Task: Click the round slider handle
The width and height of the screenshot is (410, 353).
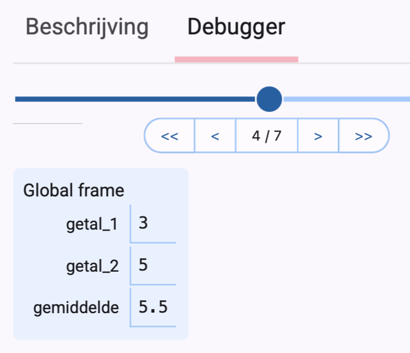Action: click(269, 100)
